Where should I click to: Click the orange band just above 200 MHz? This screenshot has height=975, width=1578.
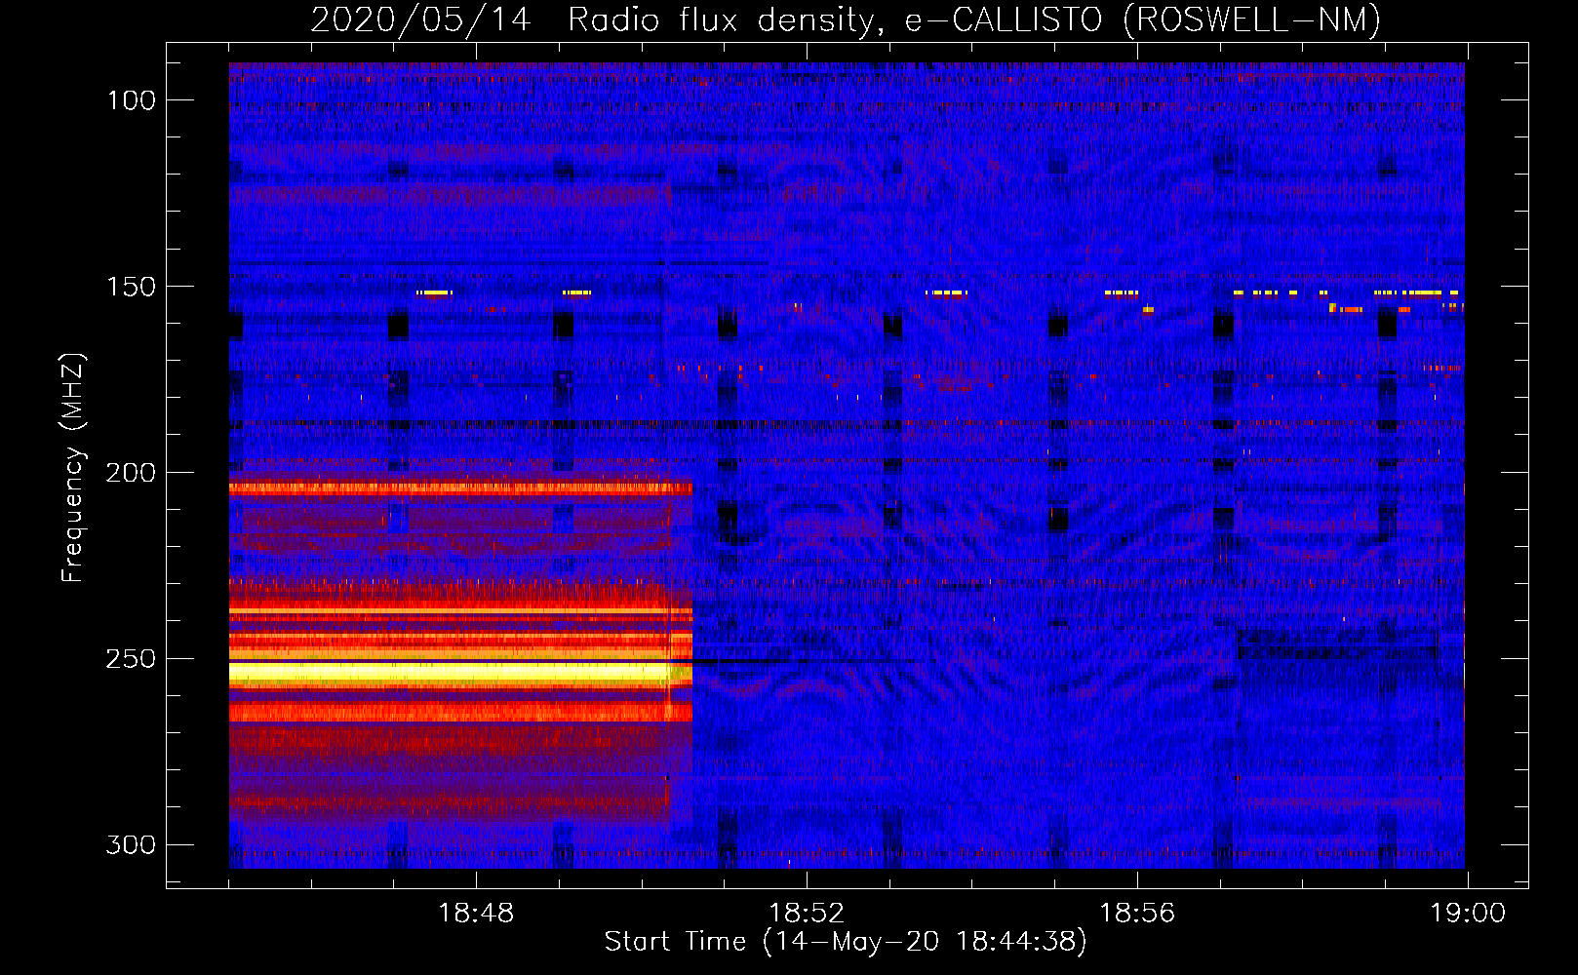460,488
